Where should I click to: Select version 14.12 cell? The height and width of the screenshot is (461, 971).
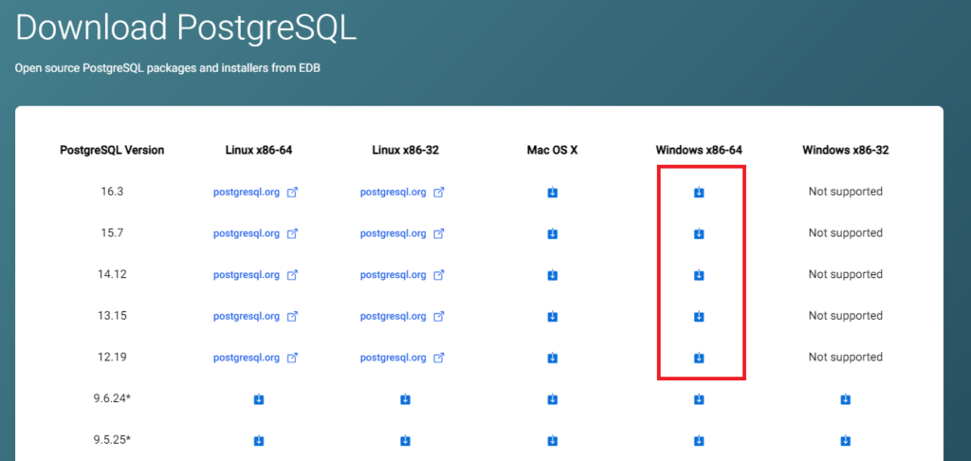coord(112,274)
